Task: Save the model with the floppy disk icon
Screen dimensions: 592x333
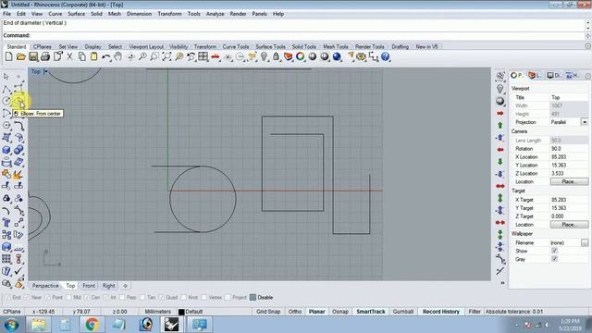Action: [x=33, y=57]
